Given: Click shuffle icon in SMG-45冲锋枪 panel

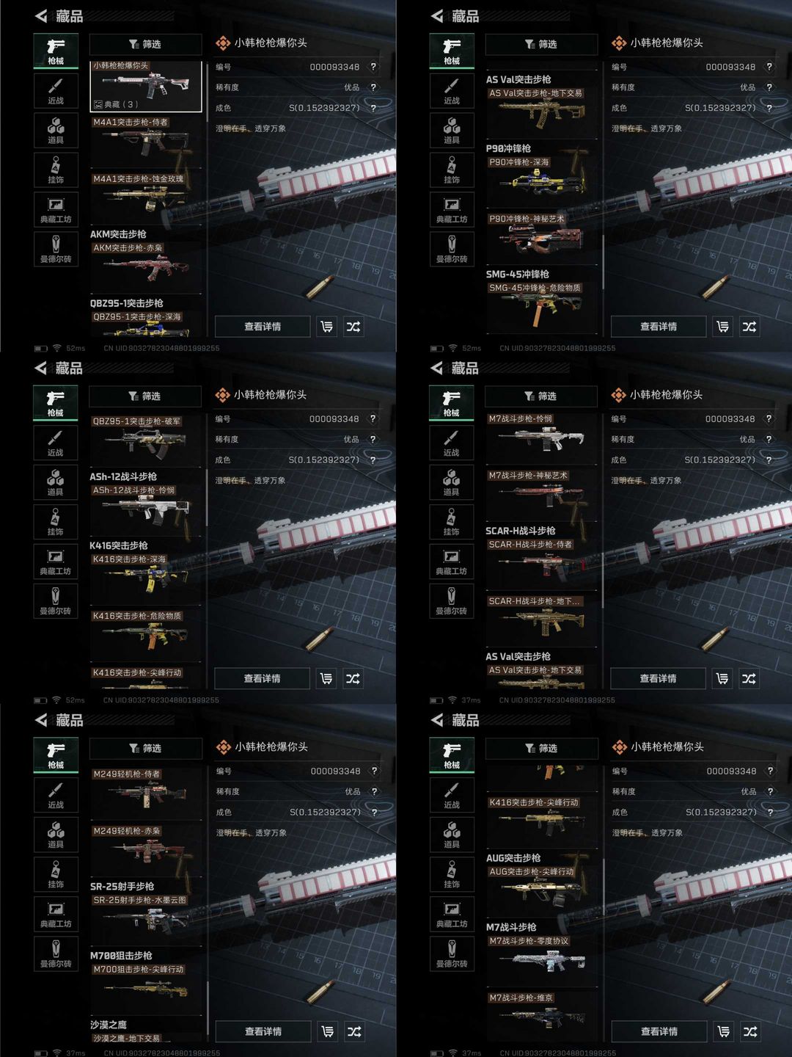Looking at the screenshot, I should (749, 327).
